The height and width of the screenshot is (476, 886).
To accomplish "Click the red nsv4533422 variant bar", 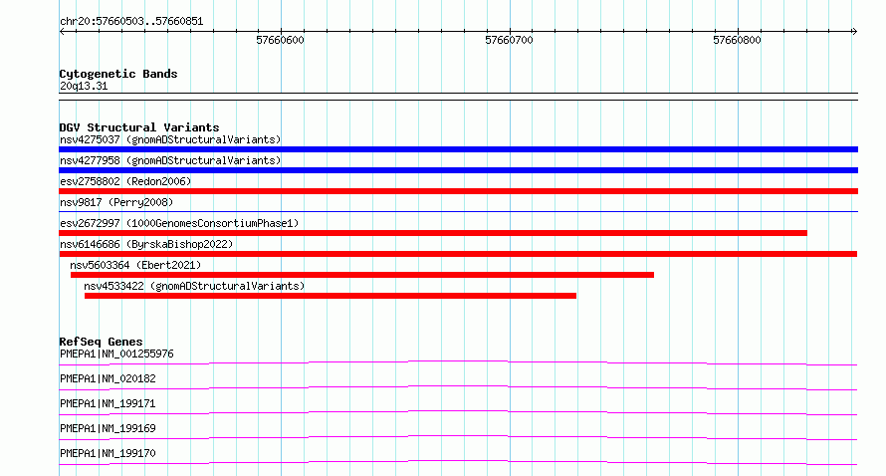I will click(x=330, y=296).
